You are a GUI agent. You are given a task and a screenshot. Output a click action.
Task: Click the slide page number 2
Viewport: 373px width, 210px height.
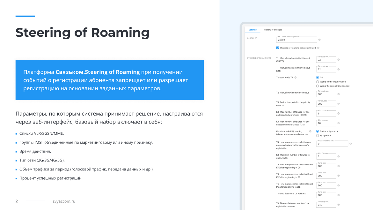click(x=17, y=201)
